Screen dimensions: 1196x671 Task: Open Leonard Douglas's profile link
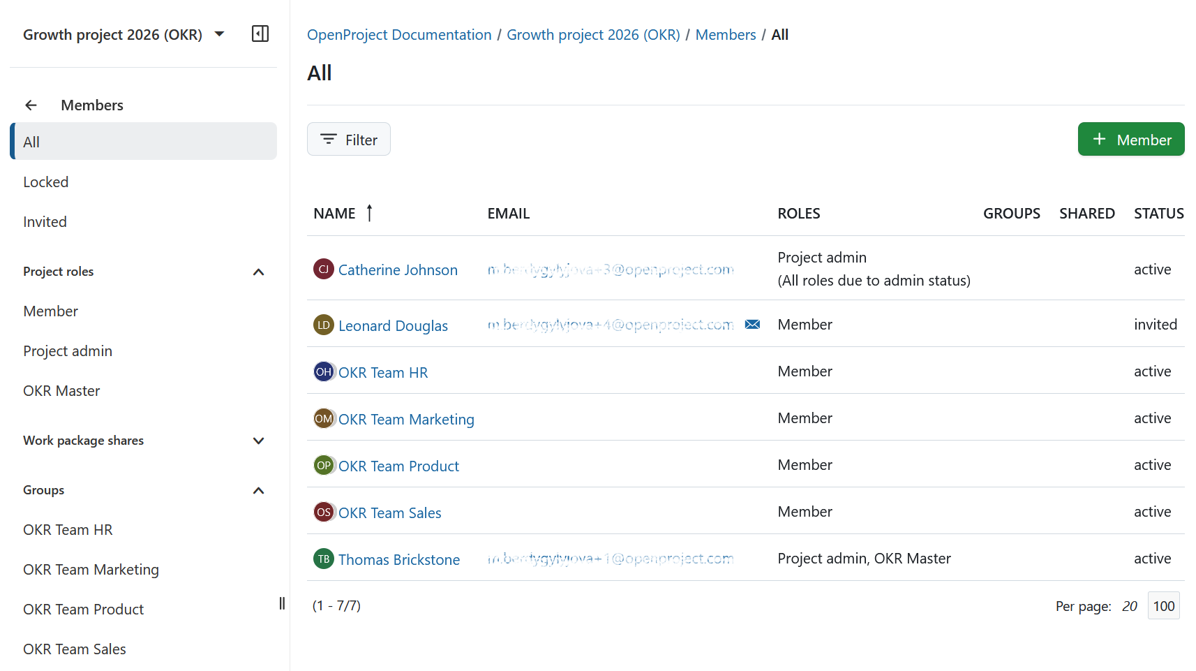(x=393, y=325)
